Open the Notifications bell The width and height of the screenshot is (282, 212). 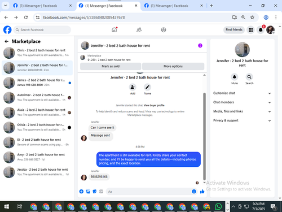[x=261, y=30]
